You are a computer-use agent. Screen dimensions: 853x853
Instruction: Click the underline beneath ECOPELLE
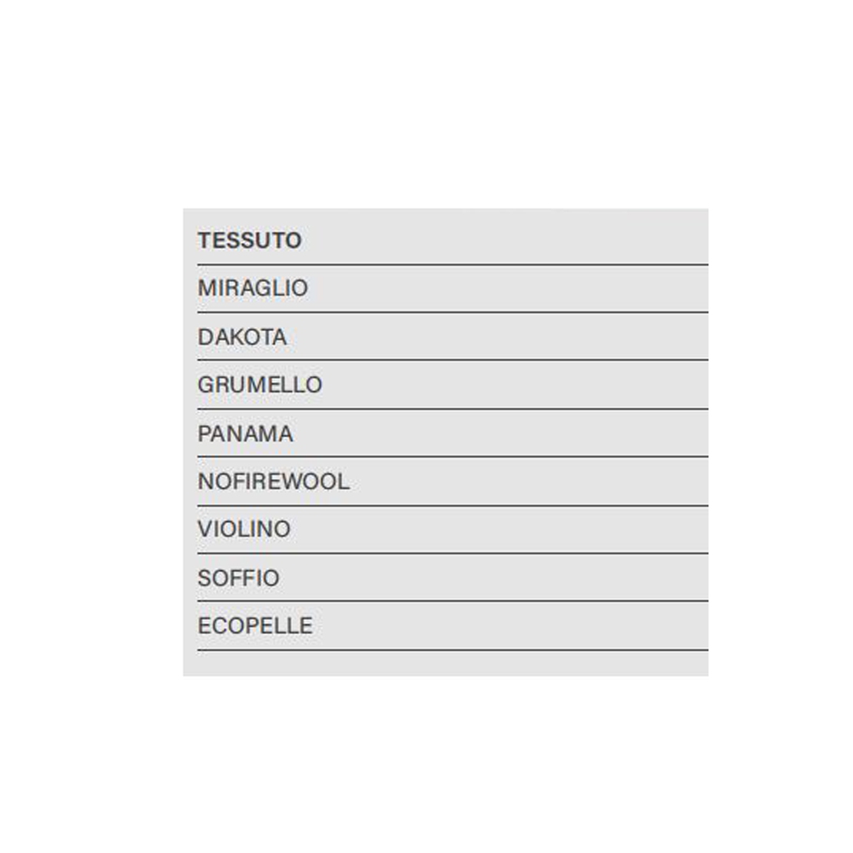[453, 649]
